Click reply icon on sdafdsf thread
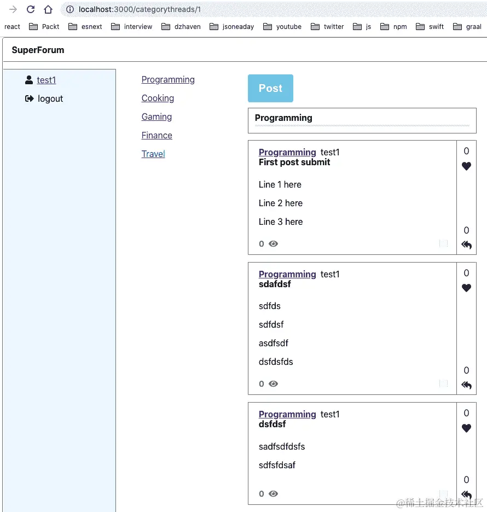This screenshot has height=512, width=487. point(466,385)
